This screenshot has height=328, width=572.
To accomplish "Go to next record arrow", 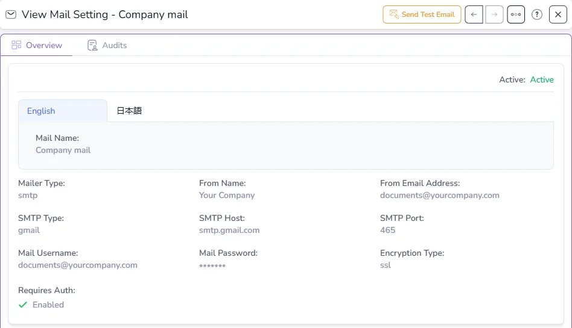I will pyautogui.click(x=494, y=14).
